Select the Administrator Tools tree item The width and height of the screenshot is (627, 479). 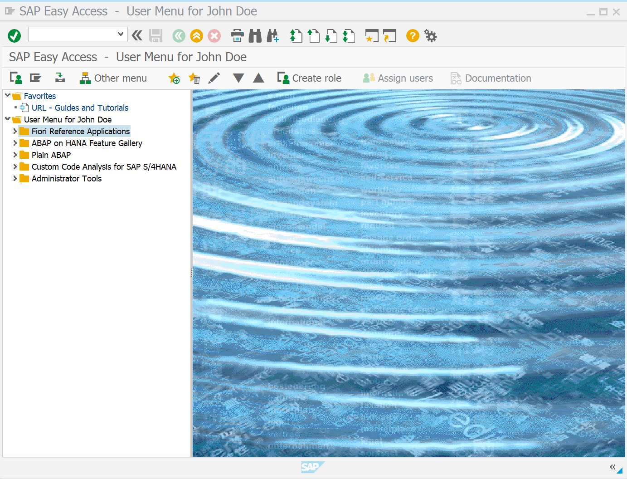(67, 178)
